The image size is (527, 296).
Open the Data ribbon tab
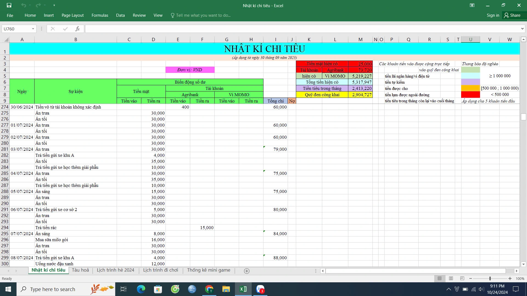[x=120, y=15]
